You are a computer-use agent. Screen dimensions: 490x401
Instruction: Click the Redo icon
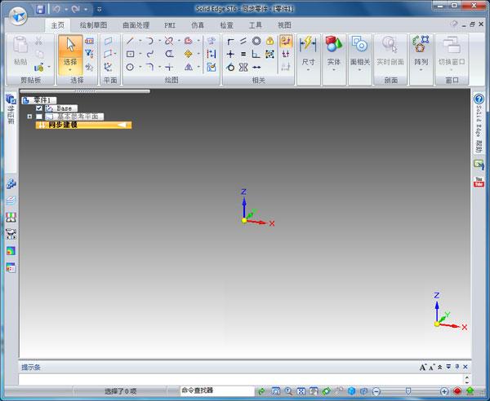tap(76, 9)
